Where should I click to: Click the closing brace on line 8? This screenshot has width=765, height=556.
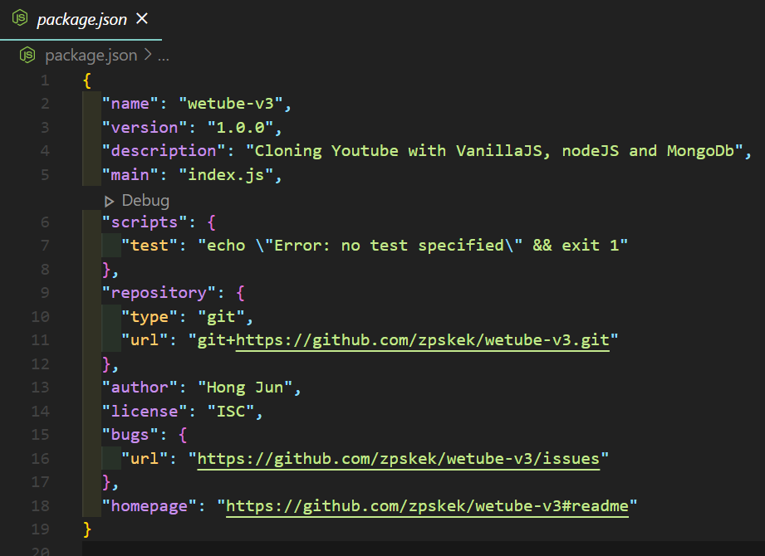coord(106,270)
